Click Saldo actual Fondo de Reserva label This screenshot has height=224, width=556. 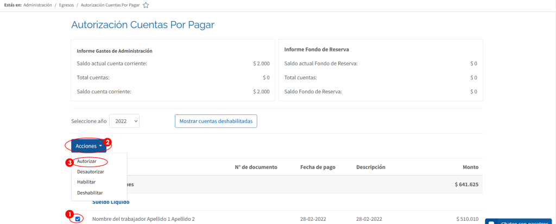(x=321, y=63)
